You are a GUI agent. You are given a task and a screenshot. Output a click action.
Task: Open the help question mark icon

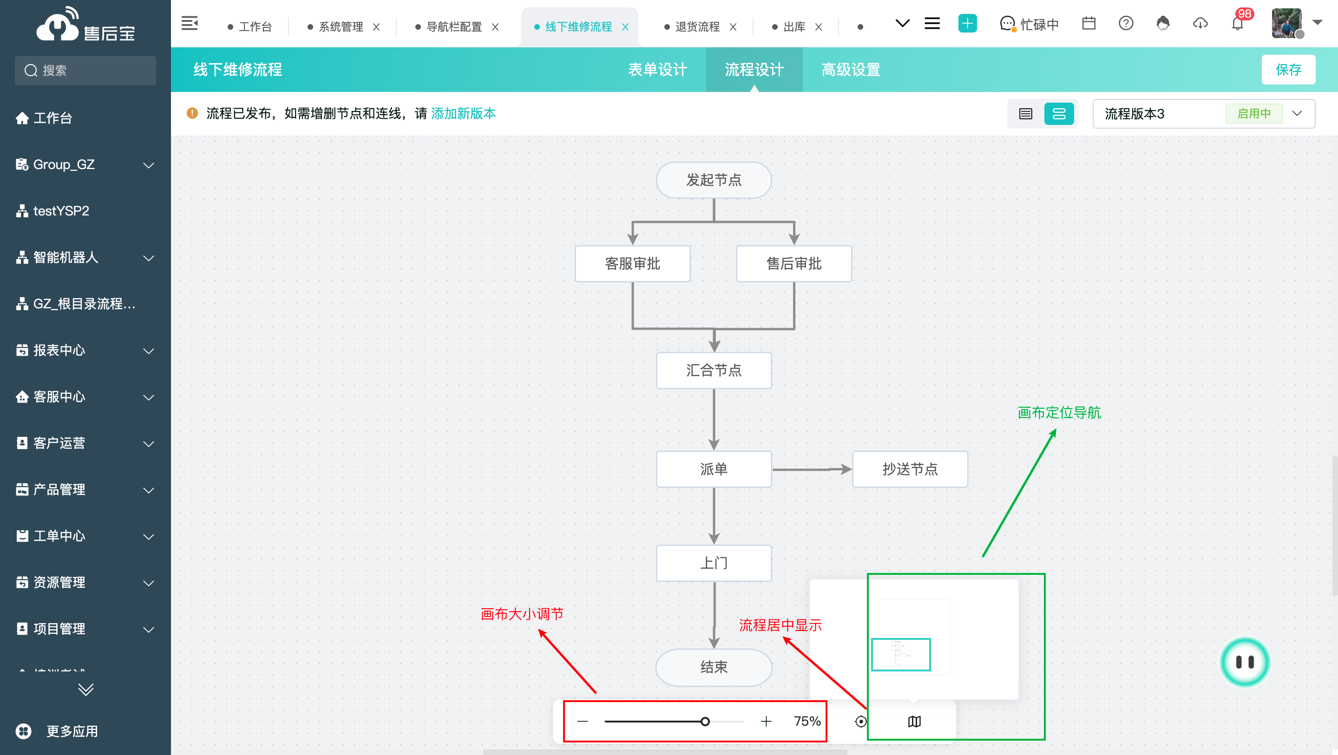click(x=1126, y=24)
